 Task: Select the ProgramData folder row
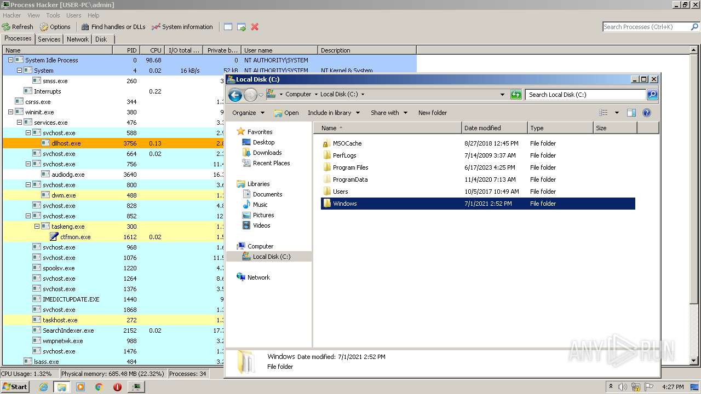pos(478,179)
